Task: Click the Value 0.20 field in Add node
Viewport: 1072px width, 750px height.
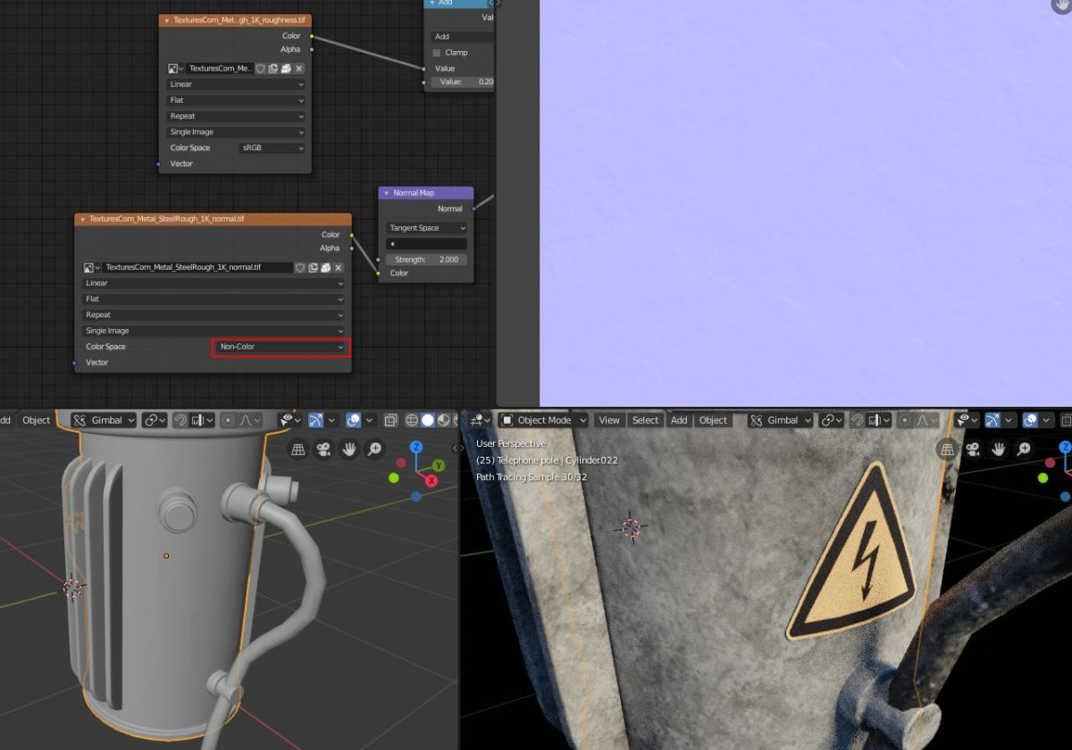Action: 462,82
